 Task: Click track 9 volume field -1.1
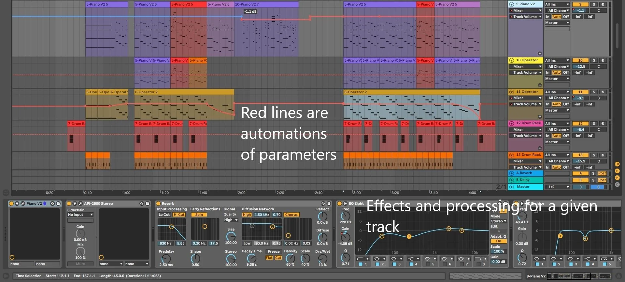[x=580, y=10]
